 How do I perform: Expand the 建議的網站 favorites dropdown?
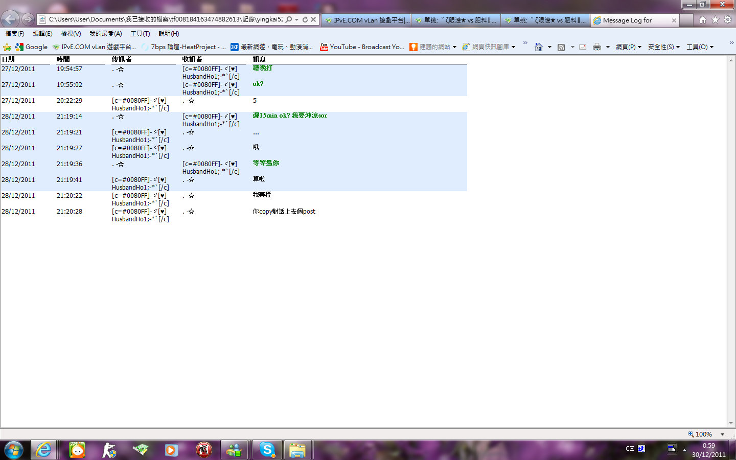(x=454, y=47)
